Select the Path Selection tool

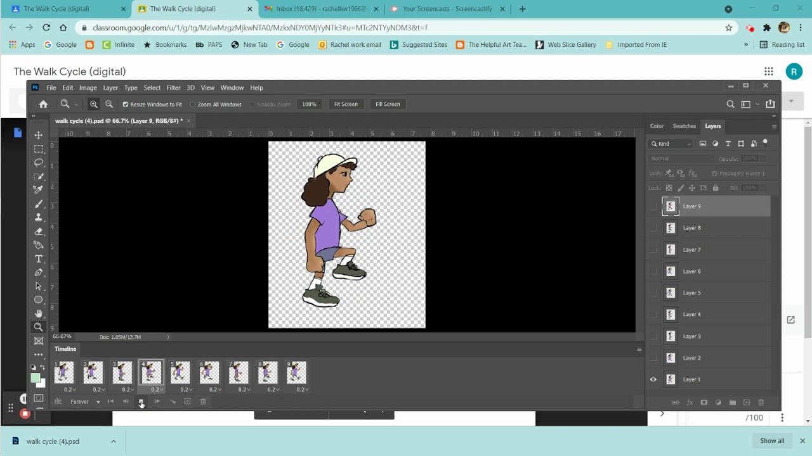point(39,286)
